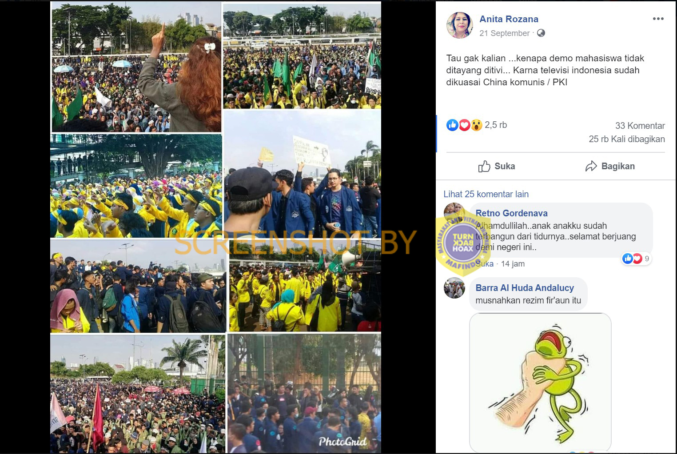Click the heart love reaction icon
The width and height of the screenshot is (677, 454).
pyautogui.click(x=464, y=125)
